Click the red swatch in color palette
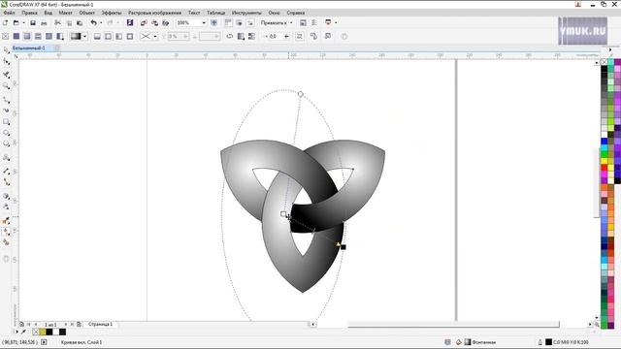This screenshot has height=349, width=621. coord(604,168)
